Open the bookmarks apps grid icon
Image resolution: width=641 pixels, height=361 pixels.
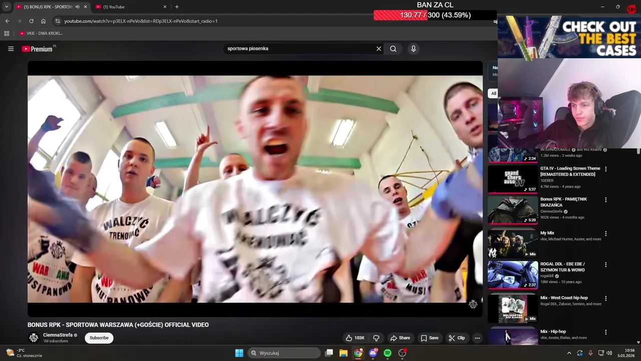[x=7, y=33]
